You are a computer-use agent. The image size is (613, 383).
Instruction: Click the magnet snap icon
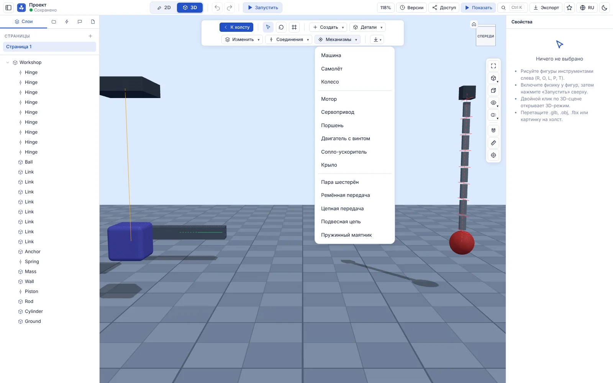pyautogui.click(x=493, y=130)
